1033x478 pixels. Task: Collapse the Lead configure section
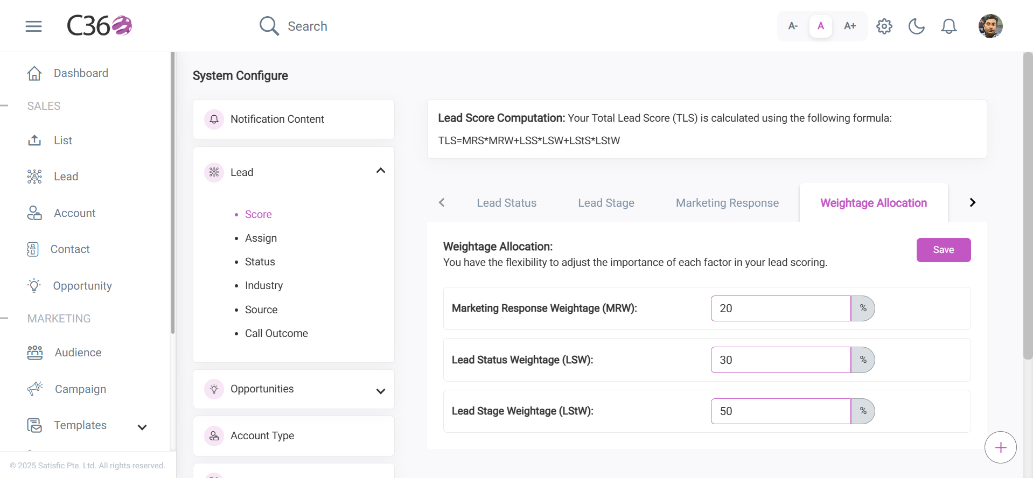(381, 171)
